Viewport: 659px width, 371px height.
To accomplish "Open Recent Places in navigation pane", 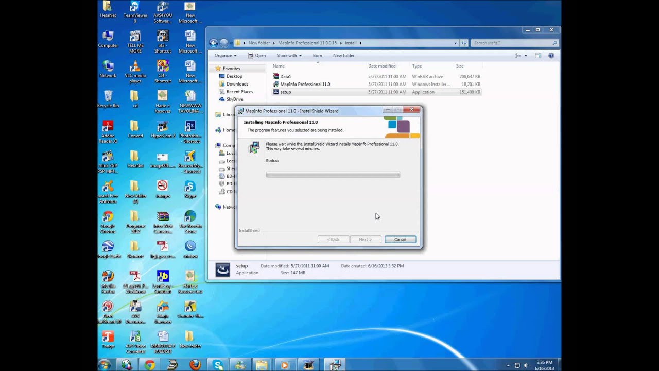I will [239, 92].
